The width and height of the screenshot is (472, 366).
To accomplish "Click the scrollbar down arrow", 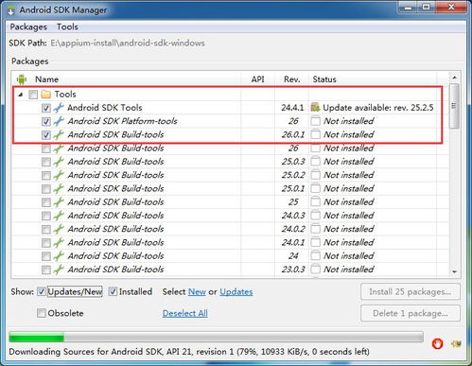I will coord(454,271).
